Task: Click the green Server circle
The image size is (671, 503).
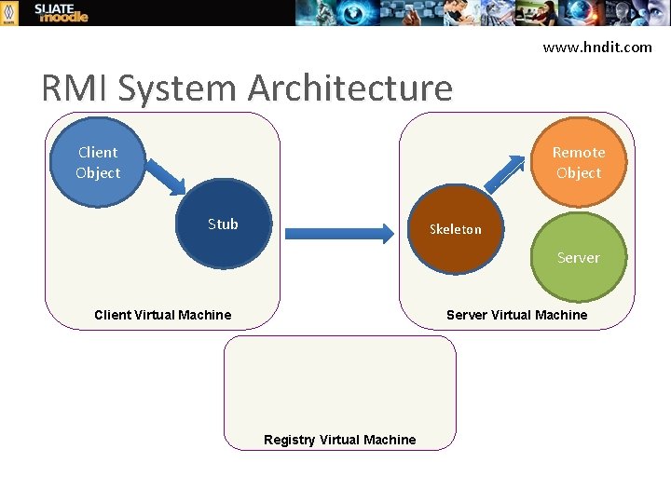Action: point(579,257)
